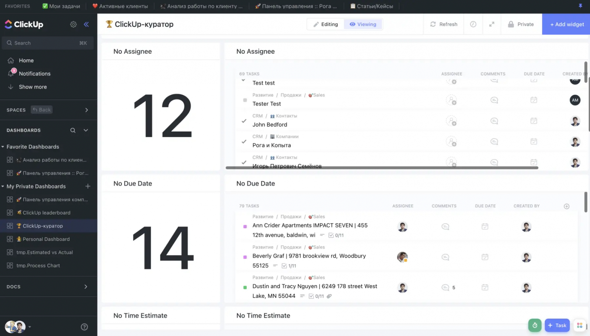Switch dashboard to Editing mode
Viewport: 590px width, 336px height.
point(326,24)
